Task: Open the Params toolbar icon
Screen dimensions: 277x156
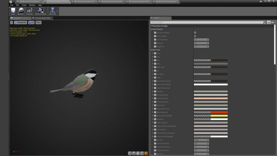Action: point(30,10)
